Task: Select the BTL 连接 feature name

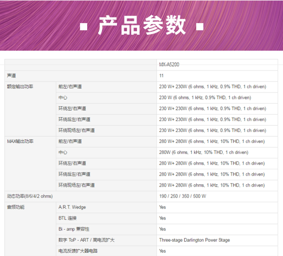Action: click(68, 218)
